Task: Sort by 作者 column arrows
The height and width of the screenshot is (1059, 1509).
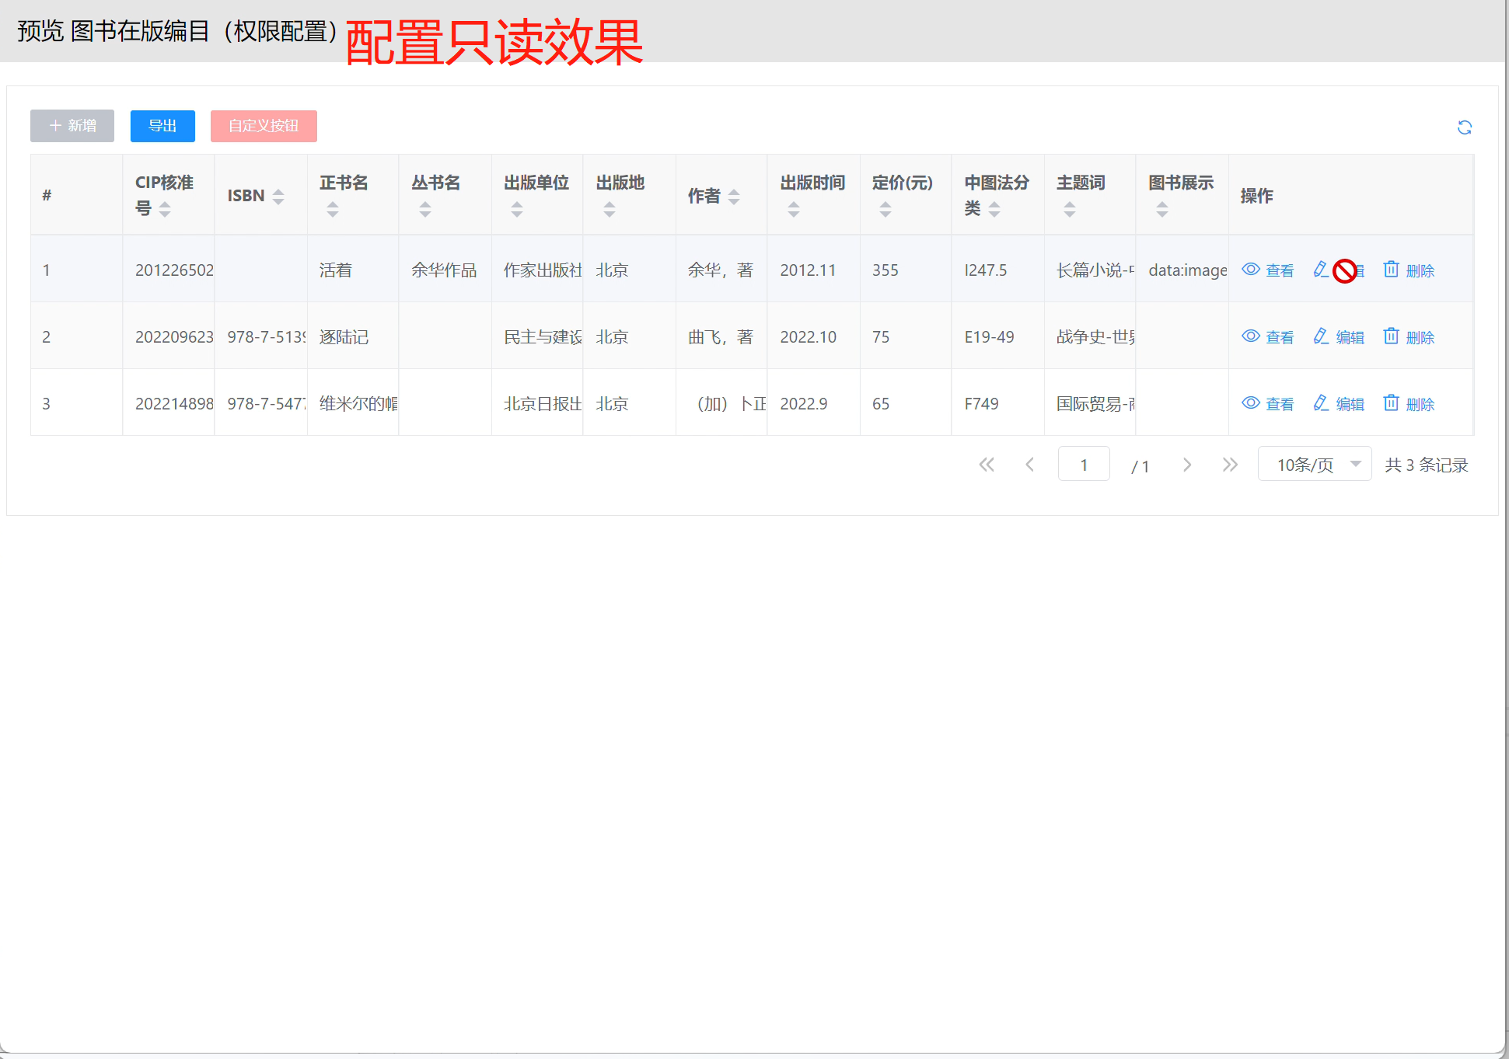Action: pyautogui.click(x=734, y=197)
